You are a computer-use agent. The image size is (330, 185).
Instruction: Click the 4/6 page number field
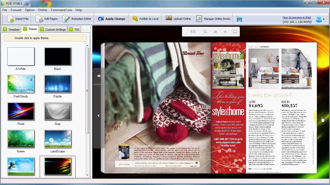(x=193, y=32)
